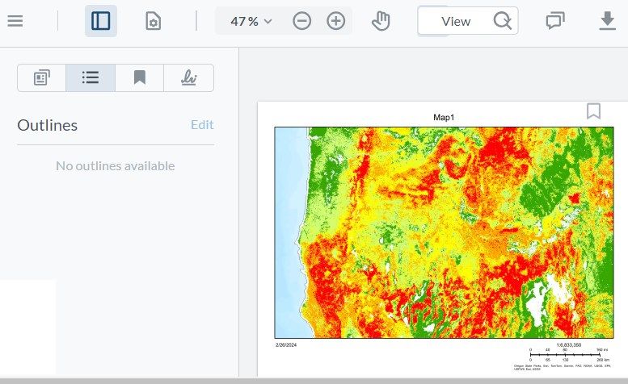Zoom out with the minus button
Screen dimensions: 628x384
[302, 21]
